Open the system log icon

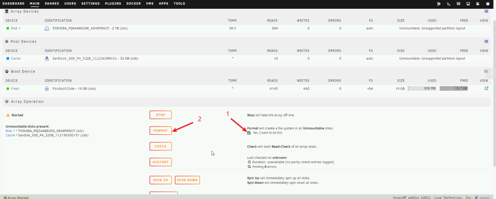click(x=478, y=3)
